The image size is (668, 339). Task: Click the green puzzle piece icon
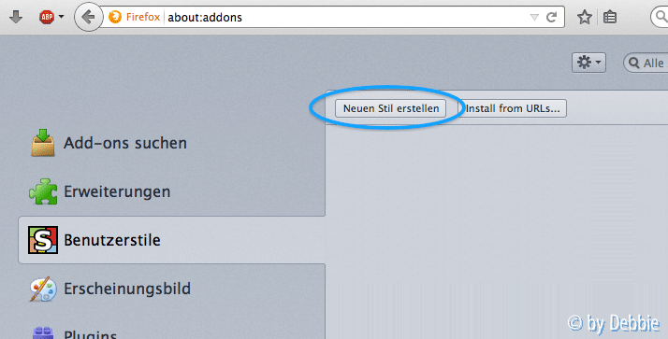(x=43, y=191)
